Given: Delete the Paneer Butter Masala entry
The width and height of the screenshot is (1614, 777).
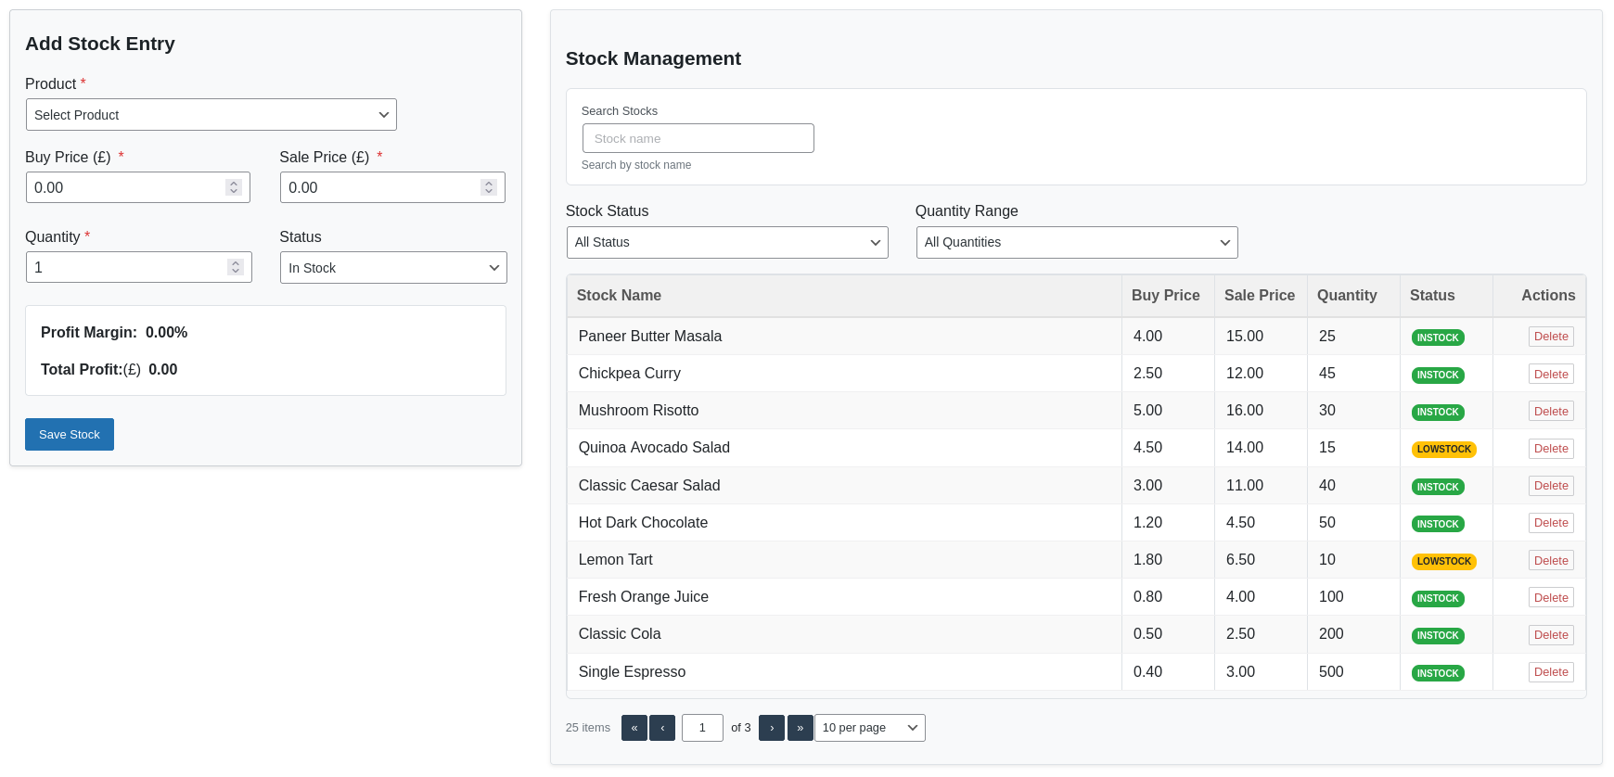Looking at the screenshot, I should pos(1550,337).
